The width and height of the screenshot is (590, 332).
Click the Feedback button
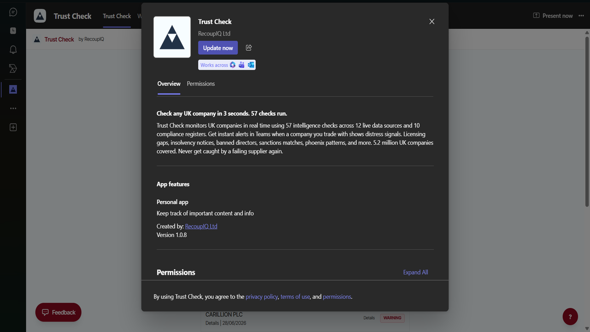(x=59, y=312)
